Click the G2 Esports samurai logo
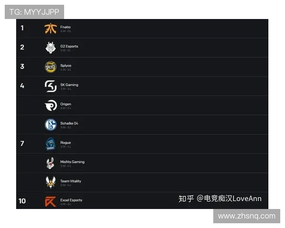285x228 pixels. [50, 47]
